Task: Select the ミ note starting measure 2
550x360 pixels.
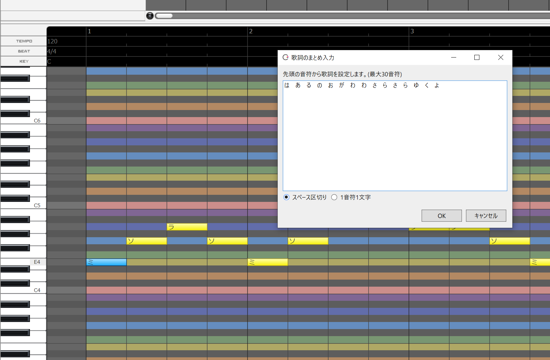Action: (x=268, y=262)
